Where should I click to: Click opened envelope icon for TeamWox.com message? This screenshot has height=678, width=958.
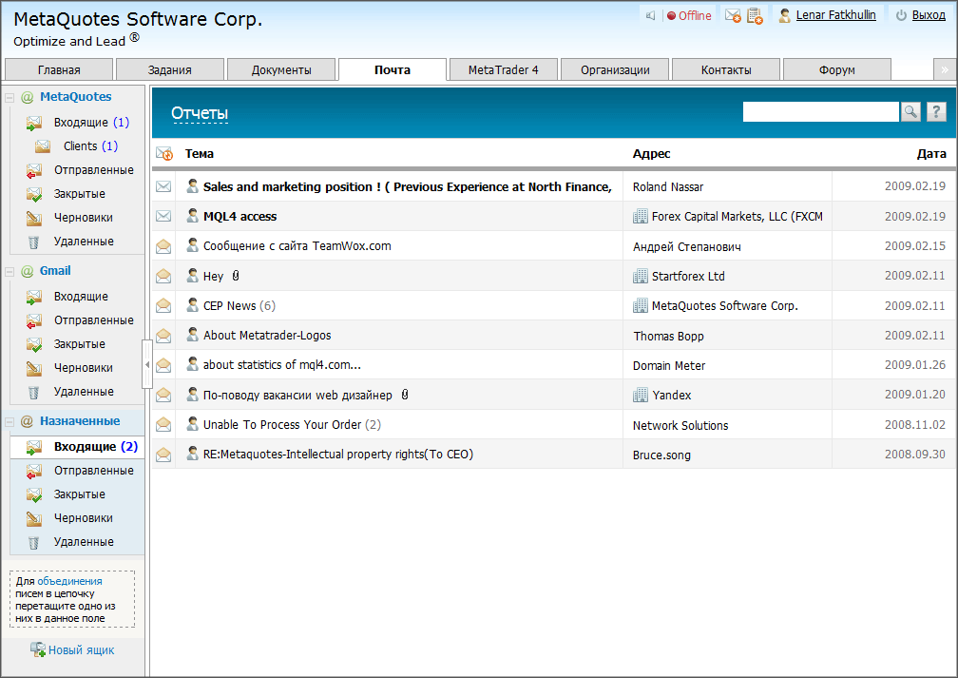coord(163,245)
